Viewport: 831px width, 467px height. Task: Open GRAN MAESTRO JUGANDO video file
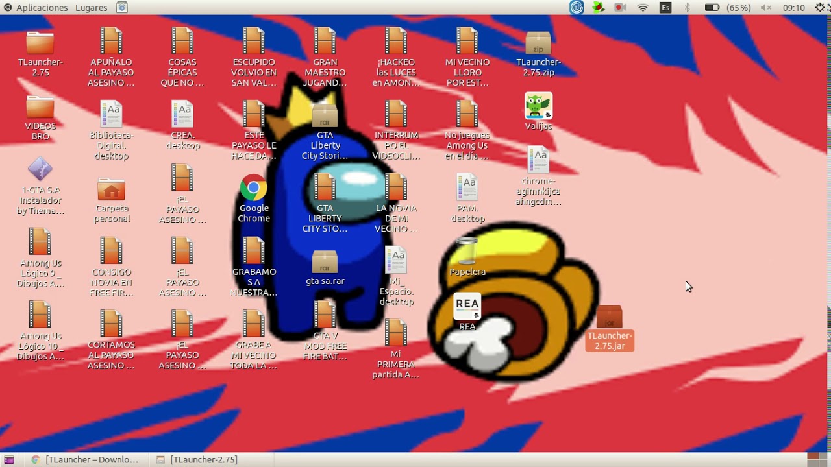click(325, 41)
